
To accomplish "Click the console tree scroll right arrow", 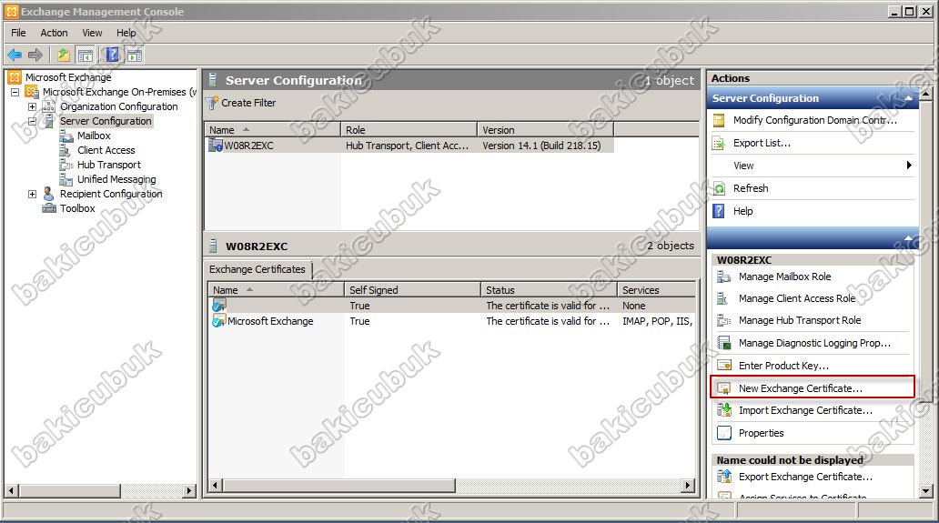I will coord(189,490).
